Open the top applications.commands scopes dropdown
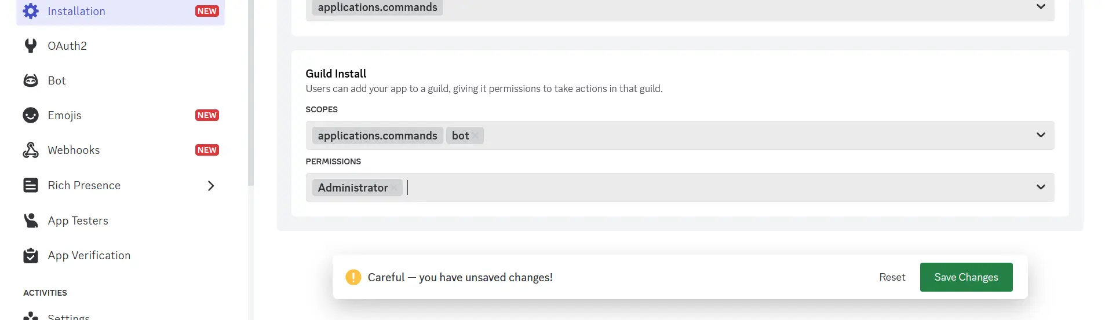The image size is (1105, 320). [1040, 7]
